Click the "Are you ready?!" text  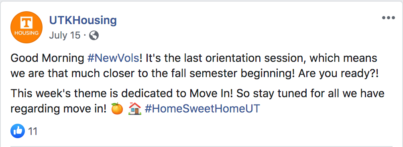click(339, 75)
